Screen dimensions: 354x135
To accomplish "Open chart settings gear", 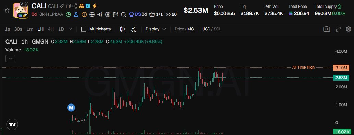I will point(349,29).
